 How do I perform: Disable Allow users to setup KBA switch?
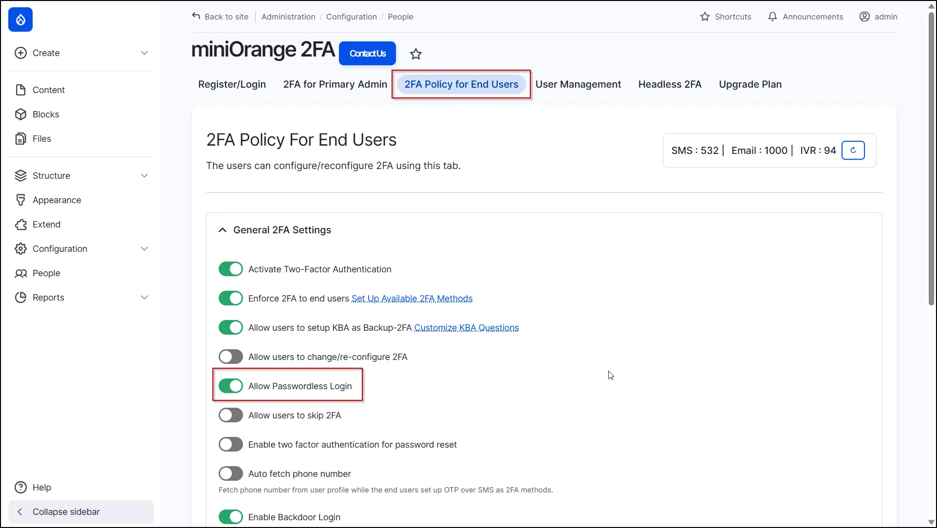[x=230, y=327]
